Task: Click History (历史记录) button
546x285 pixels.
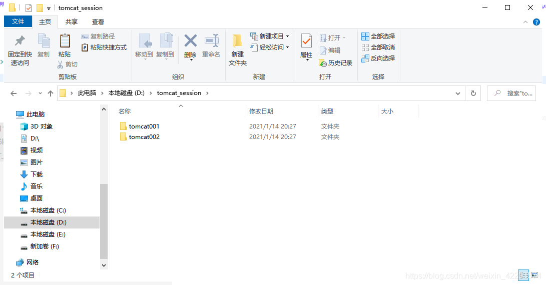Action: click(336, 63)
